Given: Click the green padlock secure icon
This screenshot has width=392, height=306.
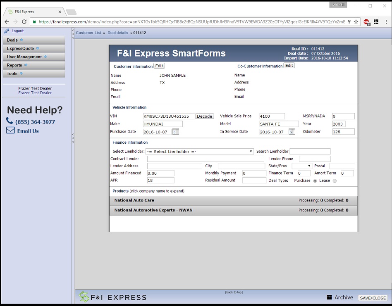Looking at the screenshot, I should 34,22.
